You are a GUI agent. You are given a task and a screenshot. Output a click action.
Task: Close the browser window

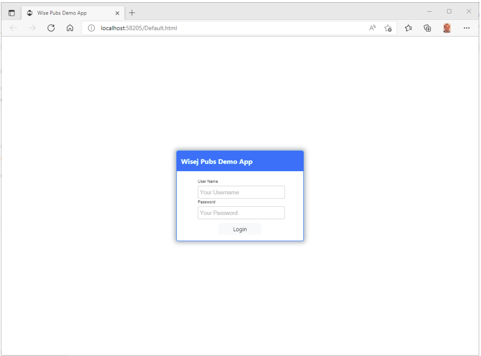(469, 12)
